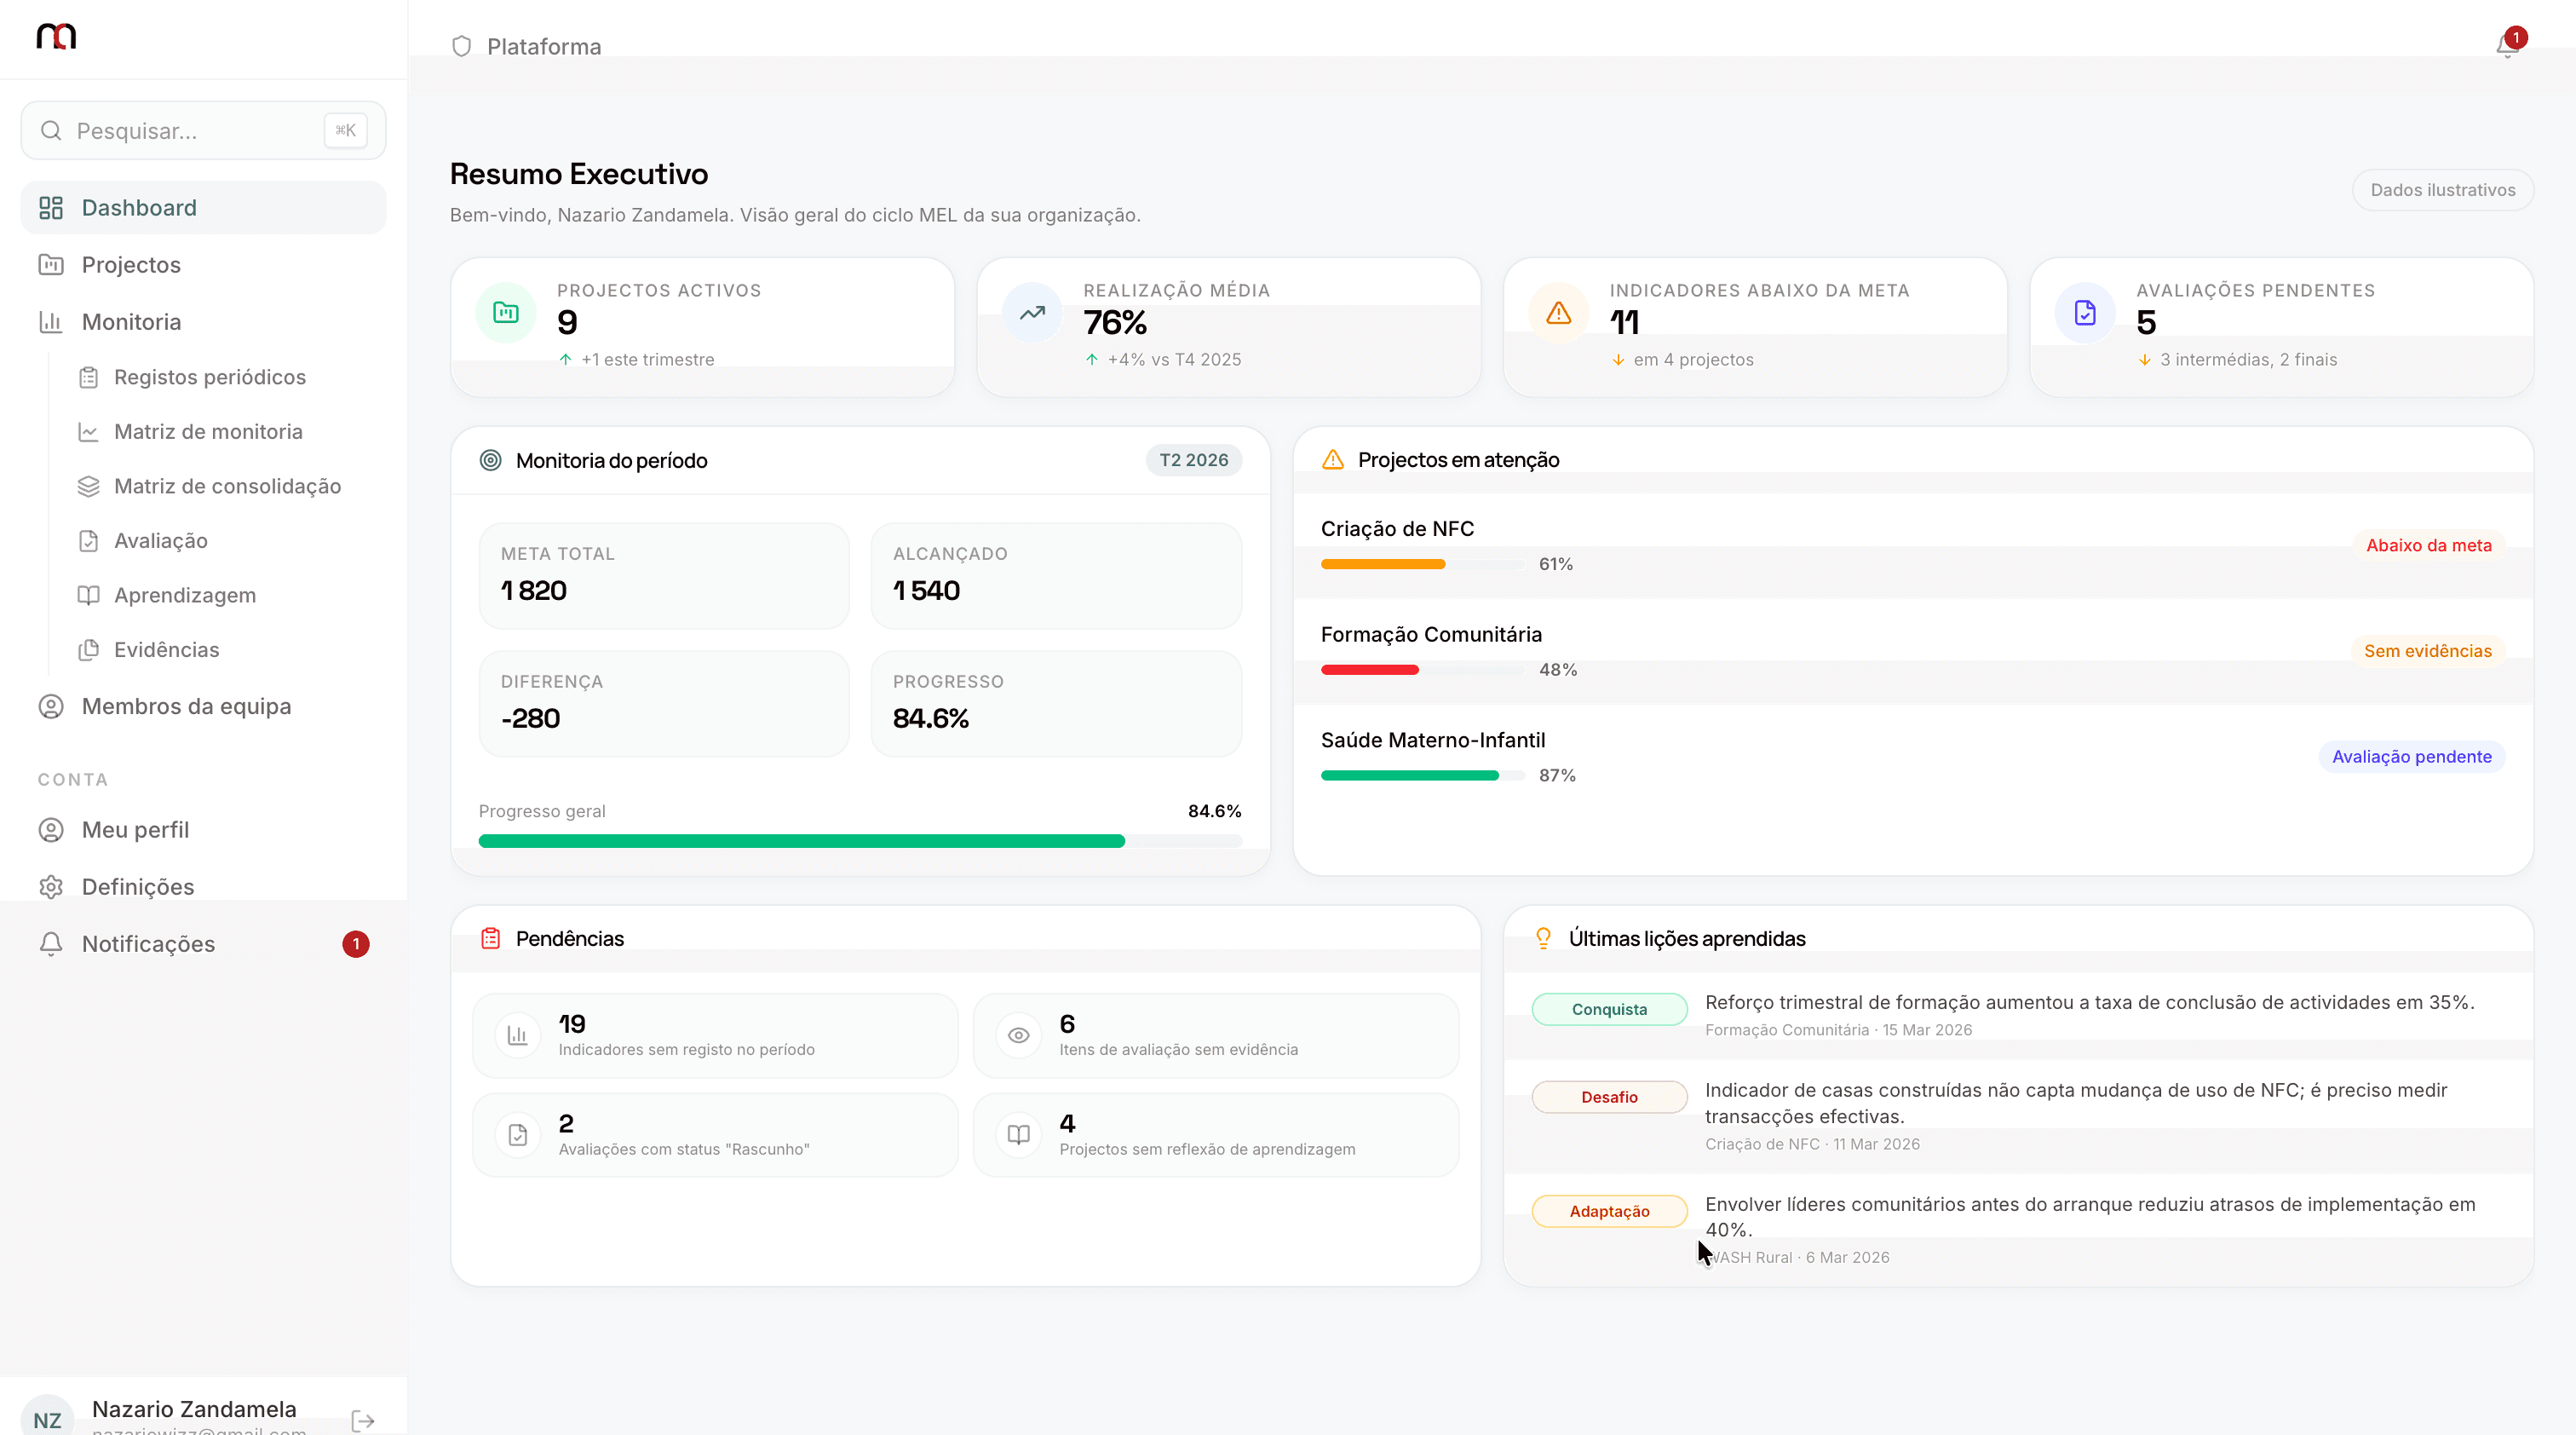Click the Projectos Activos folder icon
This screenshot has height=1435, width=2576.
coord(506,313)
